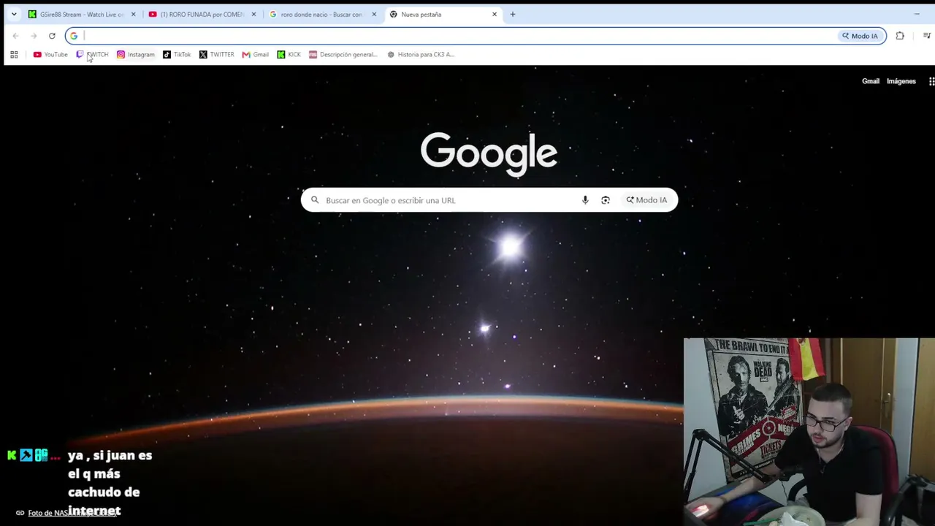Open the apps grid in bookmarks bar
The width and height of the screenshot is (935, 526).
[14, 55]
